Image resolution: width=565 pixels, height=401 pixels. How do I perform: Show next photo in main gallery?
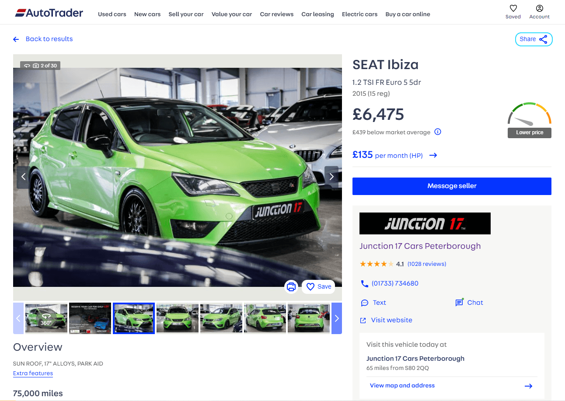click(x=331, y=177)
